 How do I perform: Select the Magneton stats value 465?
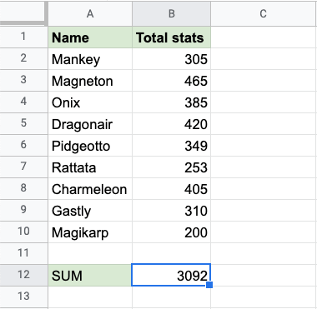[171, 81]
